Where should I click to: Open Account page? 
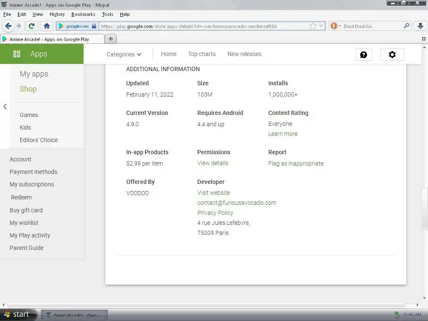pos(20,159)
